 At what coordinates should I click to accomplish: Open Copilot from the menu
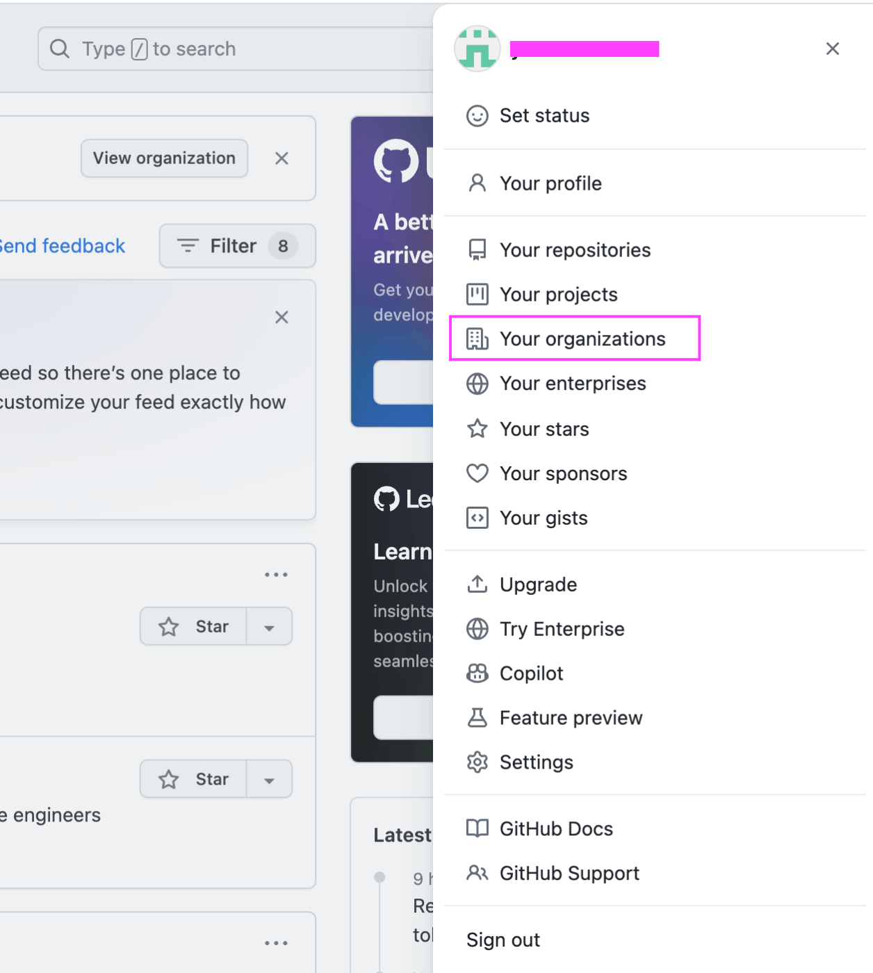click(531, 673)
